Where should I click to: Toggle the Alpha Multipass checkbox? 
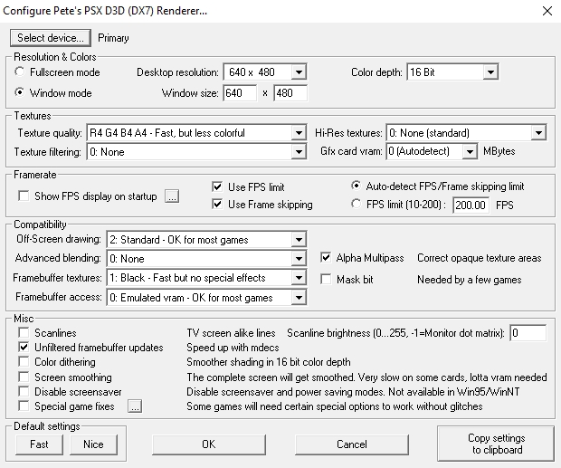326,258
